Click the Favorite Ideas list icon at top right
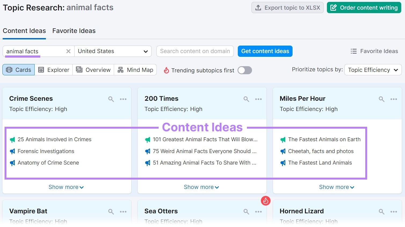 coord(354,51)
